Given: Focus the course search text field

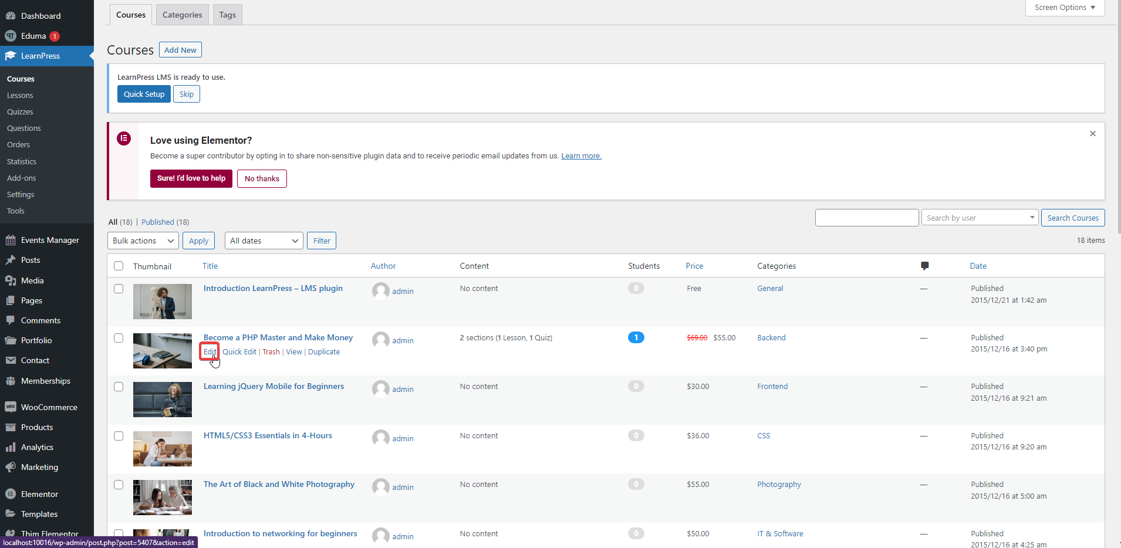Looking at the screenshot, I should [867, 218].
